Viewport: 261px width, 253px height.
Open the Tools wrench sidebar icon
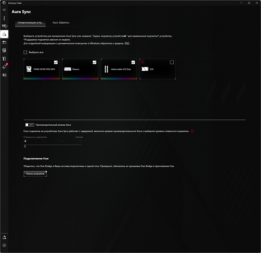4,59
